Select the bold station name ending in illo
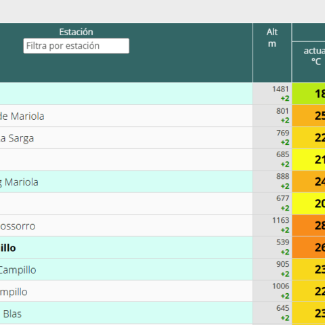The height and width of the screenshot is (325, 325). pyautogui.click(x=8, y=248)
